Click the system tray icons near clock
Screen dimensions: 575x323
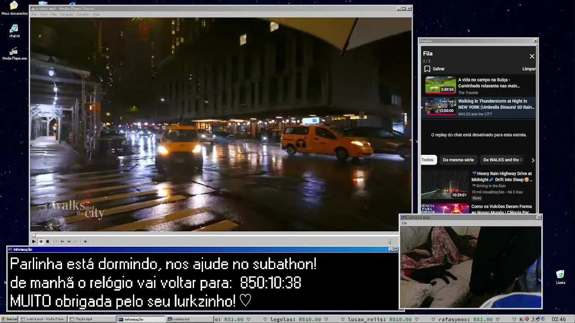pos(535,319)
